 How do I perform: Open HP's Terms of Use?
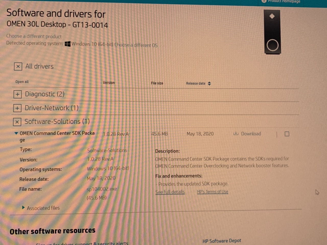[x=213, y=192]
